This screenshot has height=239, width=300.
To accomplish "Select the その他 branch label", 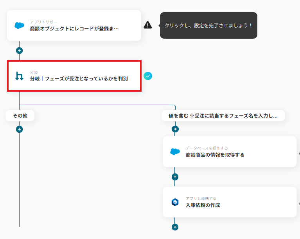I will [x=20, y=116].
